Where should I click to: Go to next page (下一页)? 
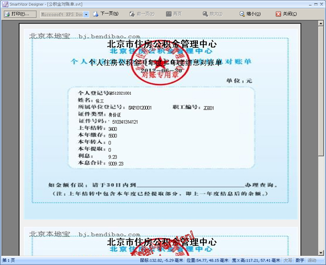tap(106, 14)
